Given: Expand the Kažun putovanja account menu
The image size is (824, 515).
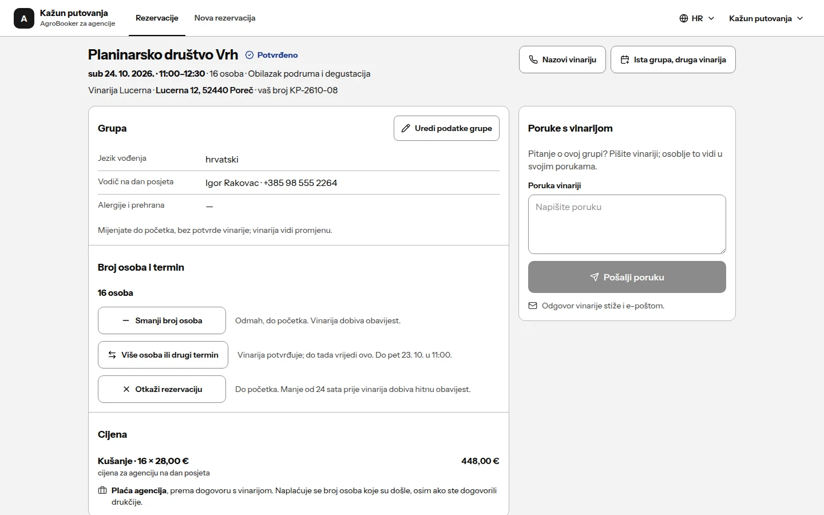Looking at the screenshot, I should click(766, 18).
